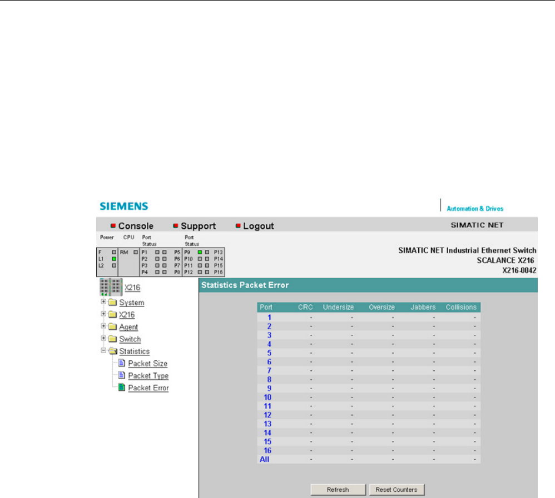Open the Switch tree link
555x498 pixels.
(x=130, y=339)
